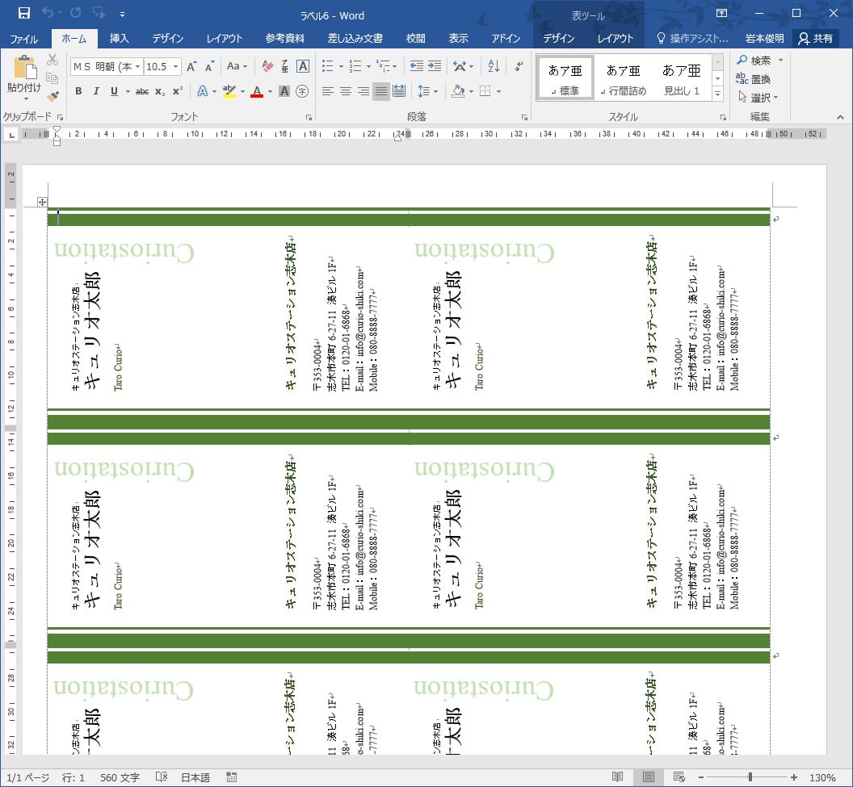
Task: Apply superscript formatting
Action: pyautogui.click(x=178, y=91)
